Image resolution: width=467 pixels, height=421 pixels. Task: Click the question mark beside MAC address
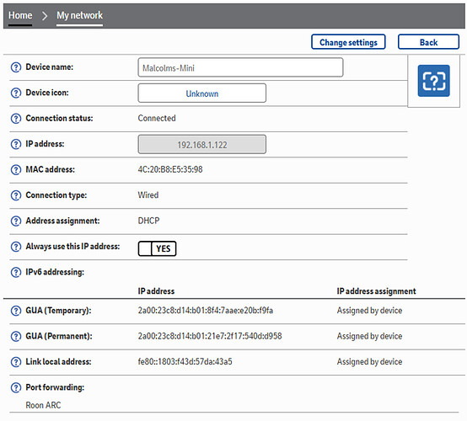pos(16,169)
